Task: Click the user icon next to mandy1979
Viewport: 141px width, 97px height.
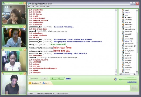Action: click(x=123, y=25)
